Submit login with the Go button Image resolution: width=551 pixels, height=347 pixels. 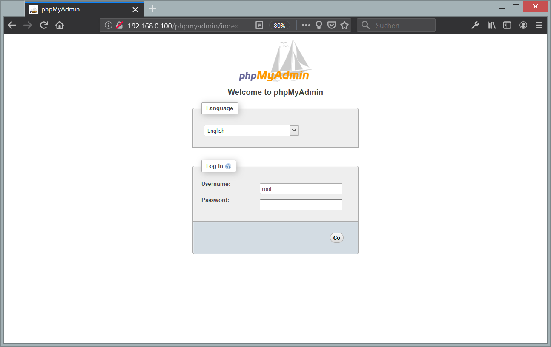tap(337, 238)
